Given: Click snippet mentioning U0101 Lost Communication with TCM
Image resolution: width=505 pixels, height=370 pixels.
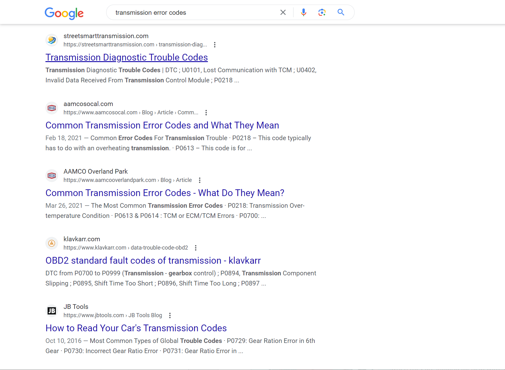Looking at the screenshot, I should tap(181, 75).
